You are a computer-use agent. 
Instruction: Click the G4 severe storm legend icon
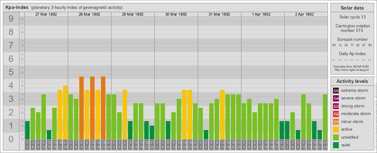336,98
